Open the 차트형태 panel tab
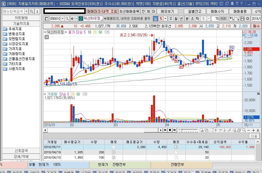Viewport: 262px width, 173px height. 21,18
